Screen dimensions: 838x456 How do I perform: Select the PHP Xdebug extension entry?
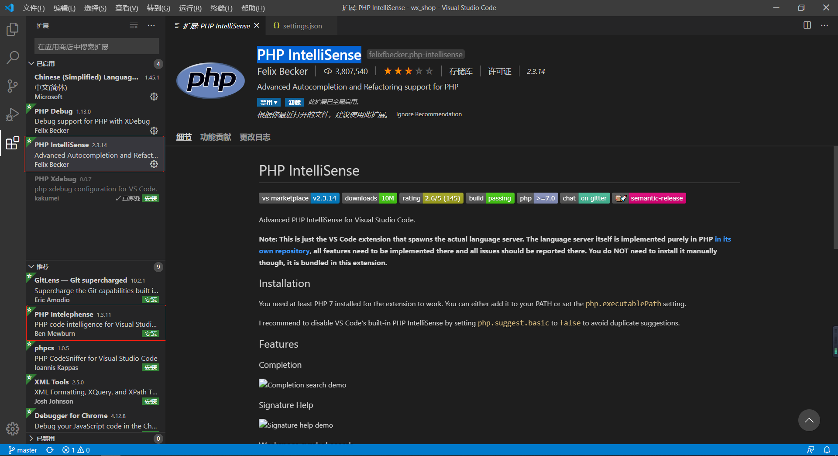(x=96, y=189)
